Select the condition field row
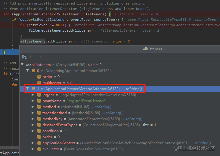 pyautogui.click(x=120, y=131)
